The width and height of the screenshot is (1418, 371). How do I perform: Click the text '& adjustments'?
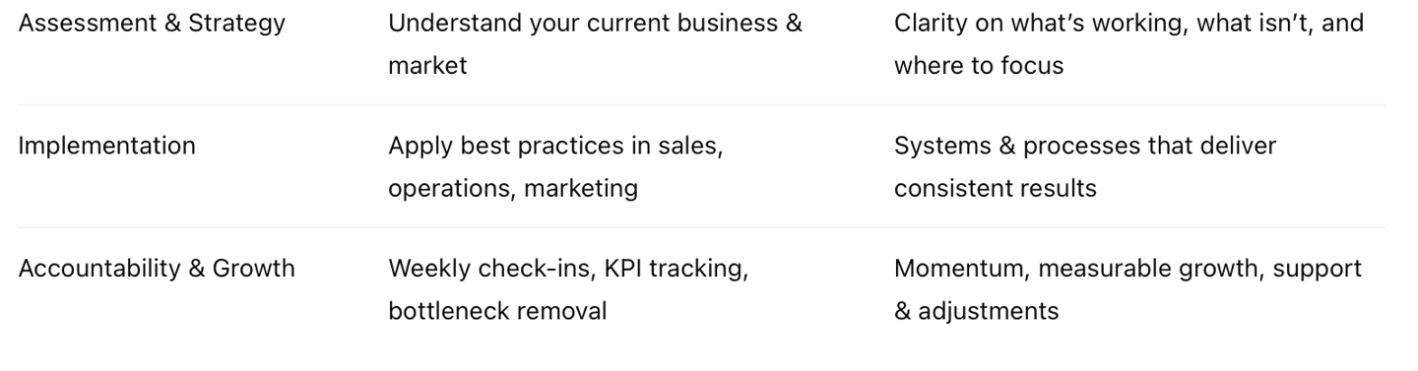pyautogui.click(x=977, y=311)
